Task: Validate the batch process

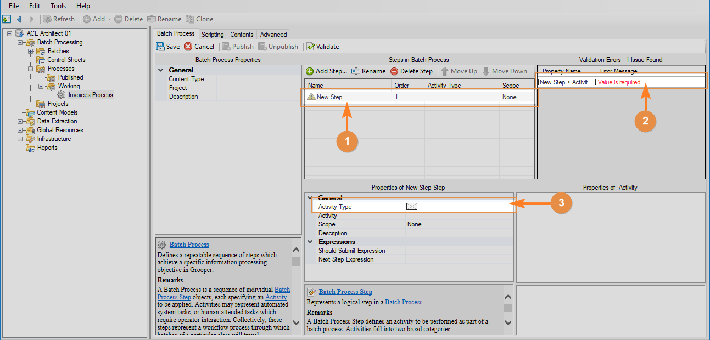Action: pos(323,47)
